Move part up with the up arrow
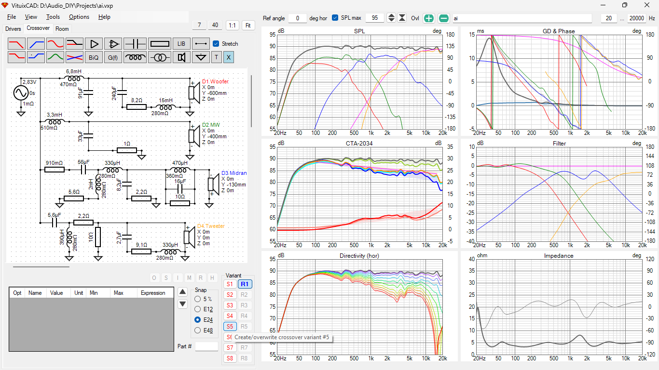659x370 pixels. coord(182,291)
